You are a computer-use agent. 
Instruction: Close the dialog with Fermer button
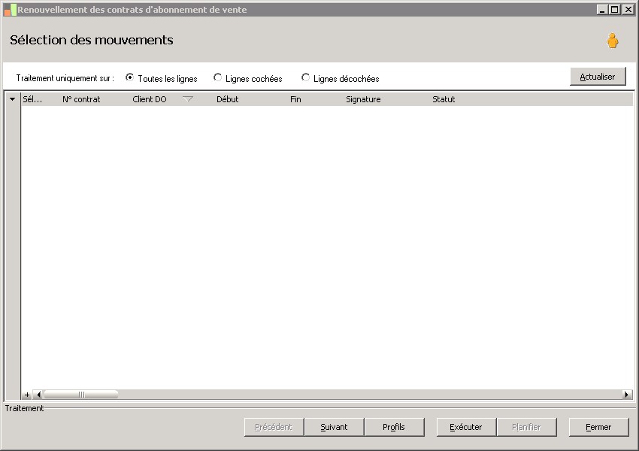[x=598, y=427]
